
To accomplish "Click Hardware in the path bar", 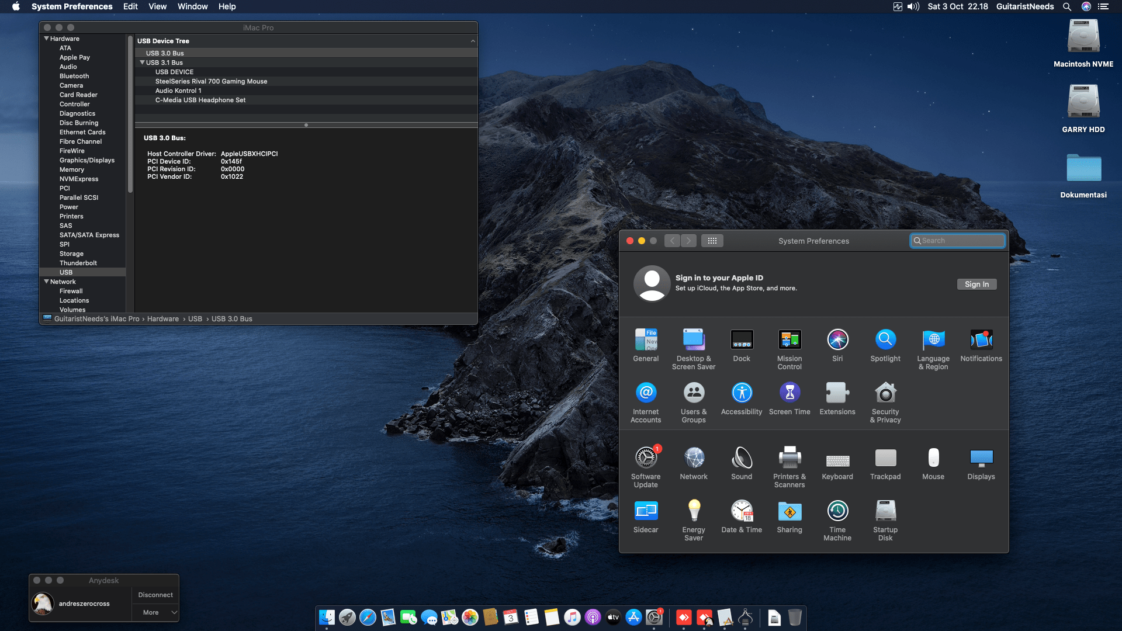I will coord(163,319).
